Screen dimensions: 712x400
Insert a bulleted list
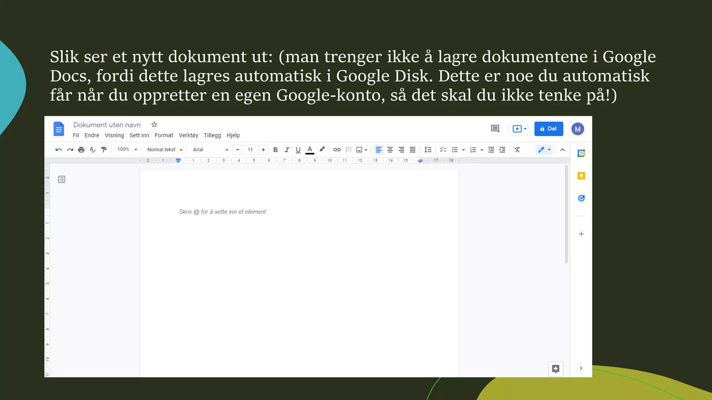tap(455, 150)
